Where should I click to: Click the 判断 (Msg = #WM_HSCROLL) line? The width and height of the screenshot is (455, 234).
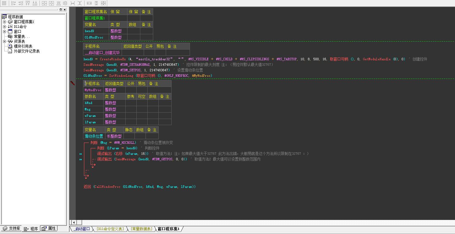[131, 143]
